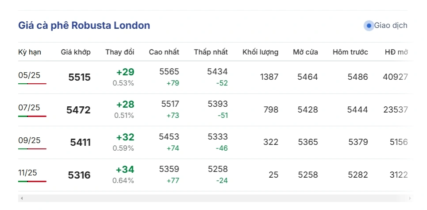Click the right scroll arrow under the table
Viewport: 427px width, 210px height.
[x=410, y=198]
